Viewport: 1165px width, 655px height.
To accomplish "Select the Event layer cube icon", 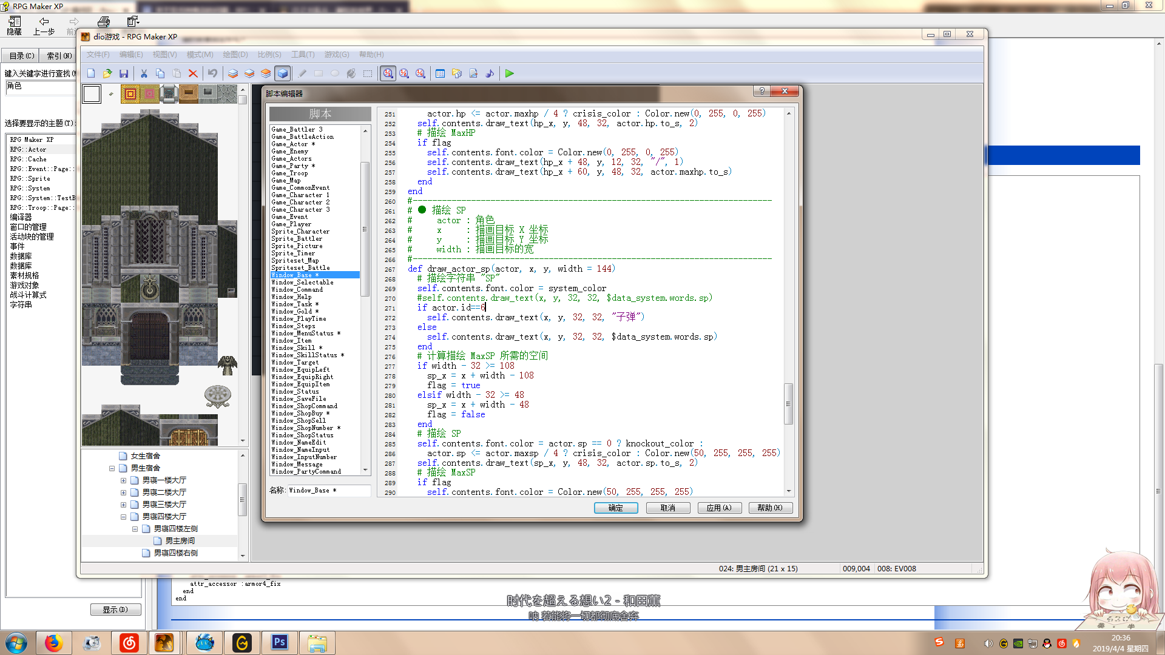I will click(282, 73).
